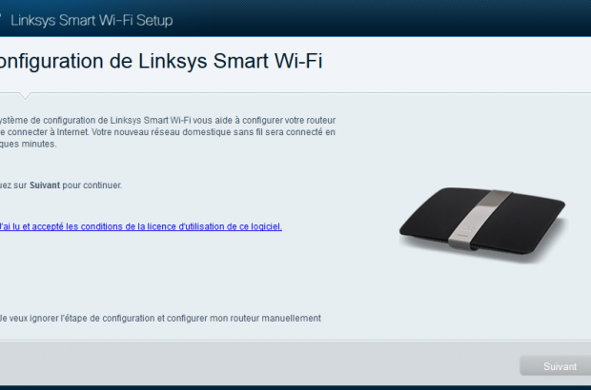The height and width of the screenshot is (390, 591).
Task: Click the dark blue strip at the window bottom
Action: (295, 387)
